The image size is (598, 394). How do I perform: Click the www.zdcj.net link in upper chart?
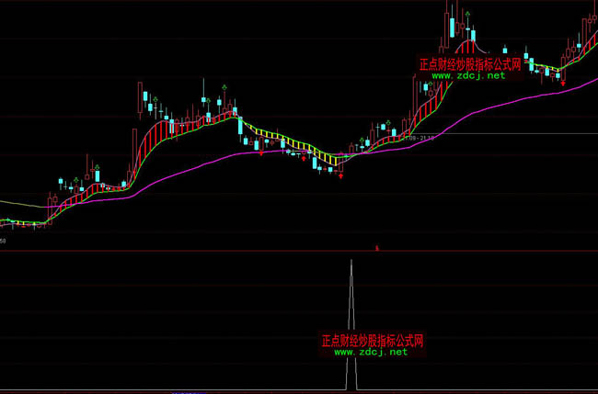468,76
